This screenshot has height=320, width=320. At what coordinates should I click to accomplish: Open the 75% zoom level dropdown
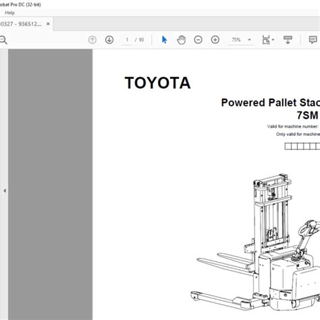(240, 40)
